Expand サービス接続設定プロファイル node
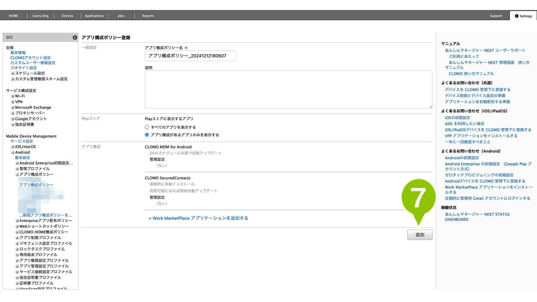Screen dimensions: 537x302 point(17,272)
